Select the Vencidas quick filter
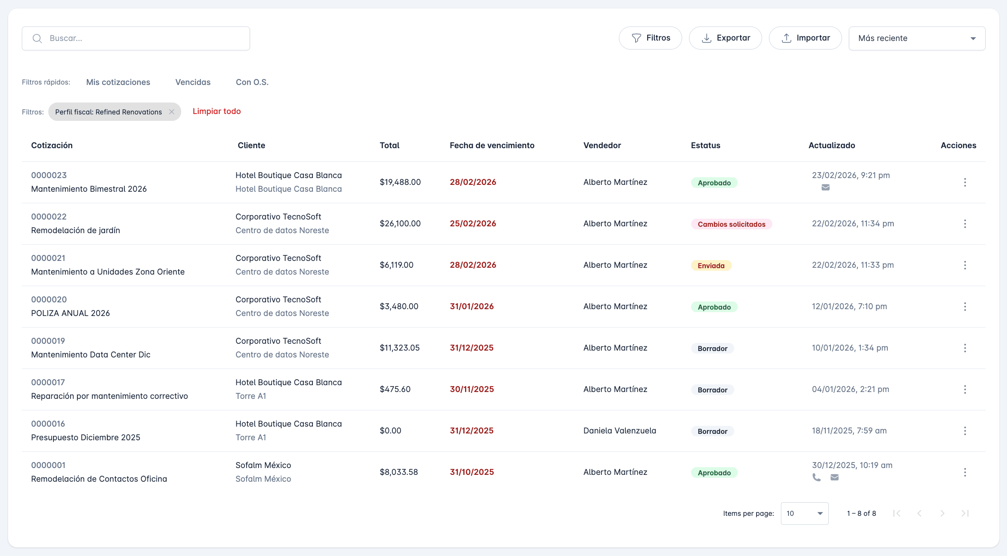This screenshot has width=1007, height=556. [193, 82]
